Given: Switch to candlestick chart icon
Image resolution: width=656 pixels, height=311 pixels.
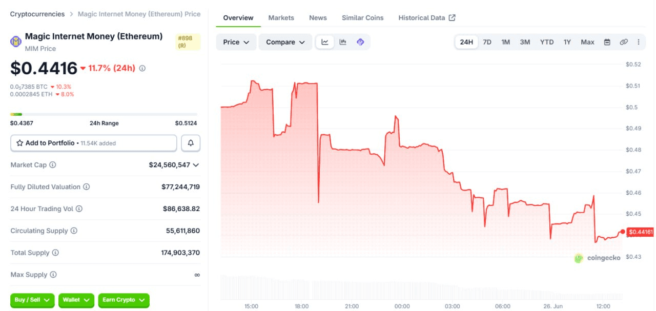Looking at the screenshot, I should 343,42.
